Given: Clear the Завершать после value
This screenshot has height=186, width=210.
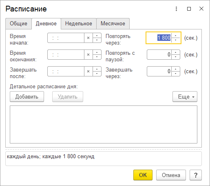Looking at the screenshot, I should tap(88, 71).
